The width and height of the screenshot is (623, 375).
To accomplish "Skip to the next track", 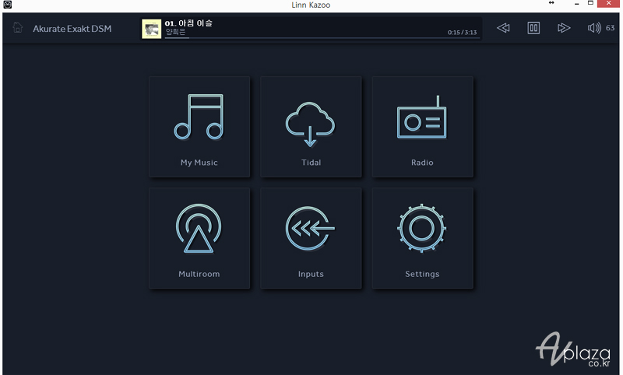I will click(564, 28).
